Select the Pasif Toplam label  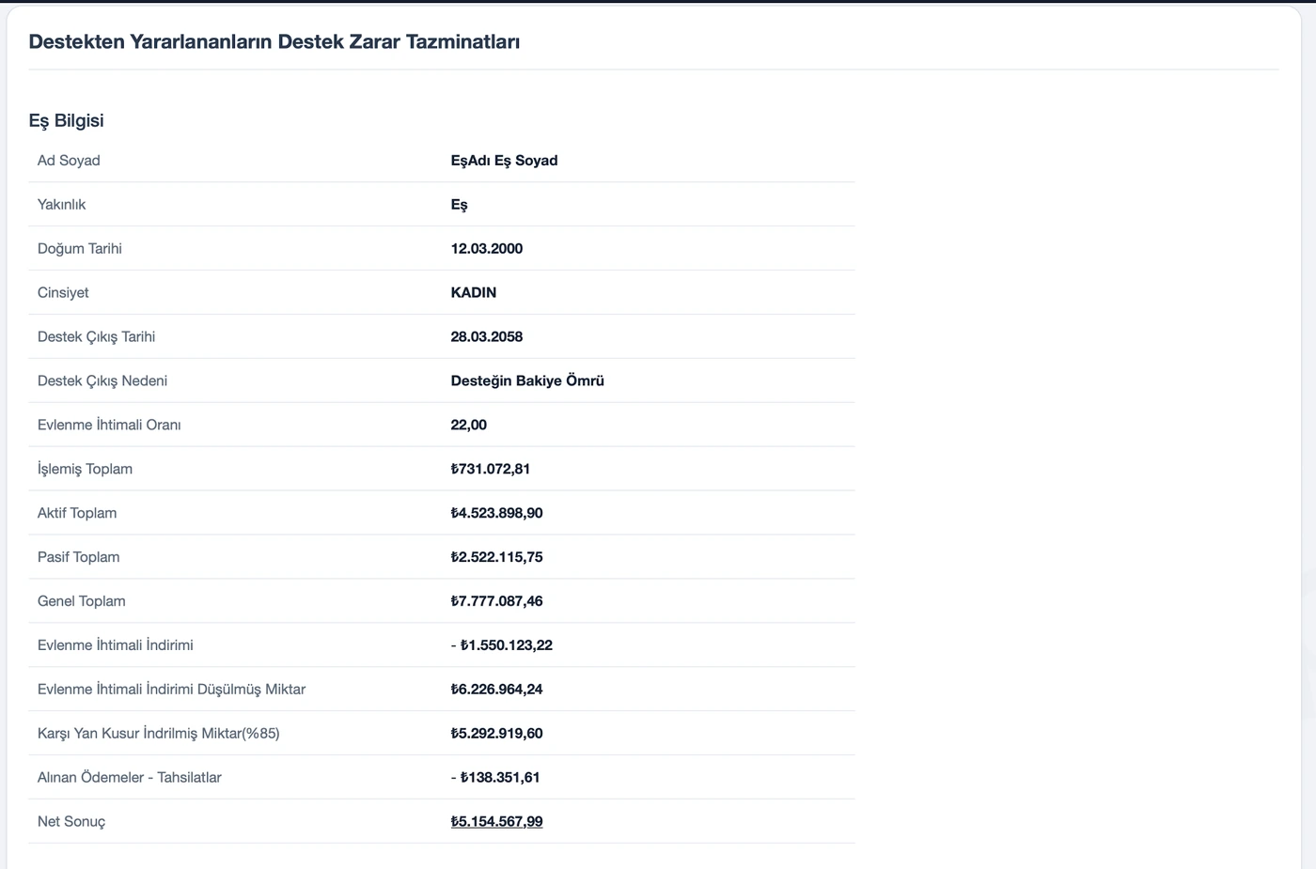(x=79, y=558)
